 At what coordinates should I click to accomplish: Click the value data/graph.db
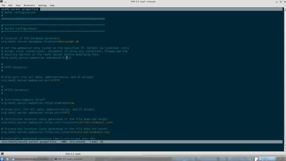pos(68,42)
